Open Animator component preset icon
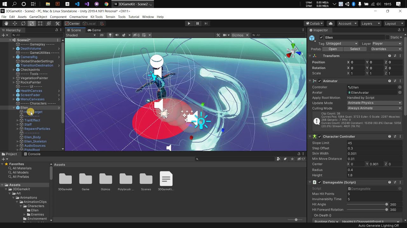407x228 pixels. (395, 81)
